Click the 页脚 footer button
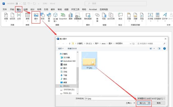This screenshot has height=107, width=173. [135, 17]
